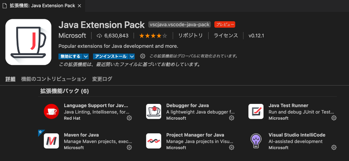This screenshot has width=349, height=161.
Task: Click the Visual Studio IntelliCode lightbulb icon
Action: (256, 141)
